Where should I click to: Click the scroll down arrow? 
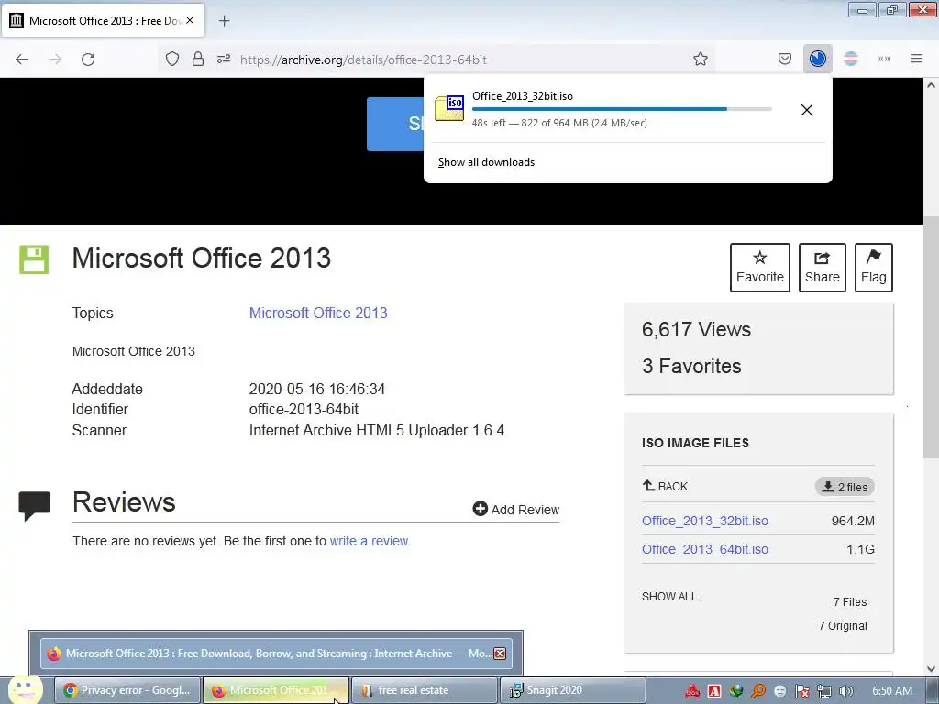click(x=931, y=669)
